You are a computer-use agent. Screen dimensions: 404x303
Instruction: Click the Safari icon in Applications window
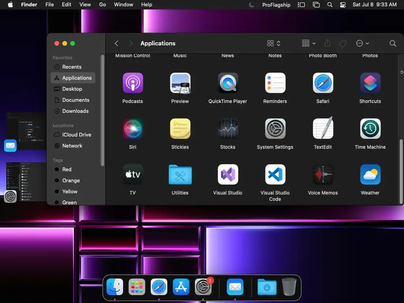[323, 83]
